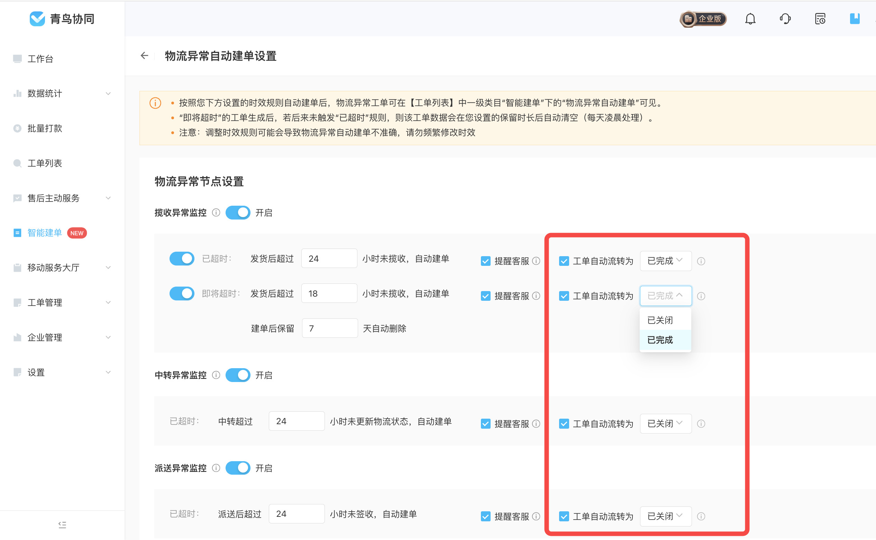Click the 建单后保留 7-day input field
Screen dimensions: 876x540
330,328
